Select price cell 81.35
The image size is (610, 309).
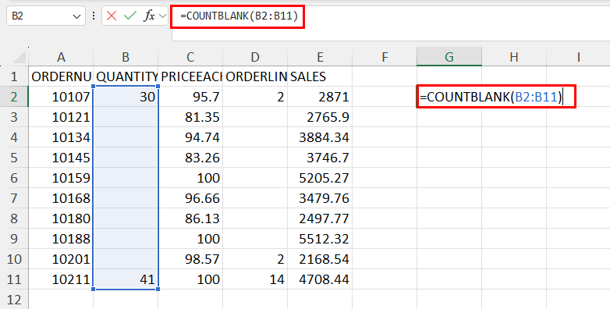pos(190,117)
